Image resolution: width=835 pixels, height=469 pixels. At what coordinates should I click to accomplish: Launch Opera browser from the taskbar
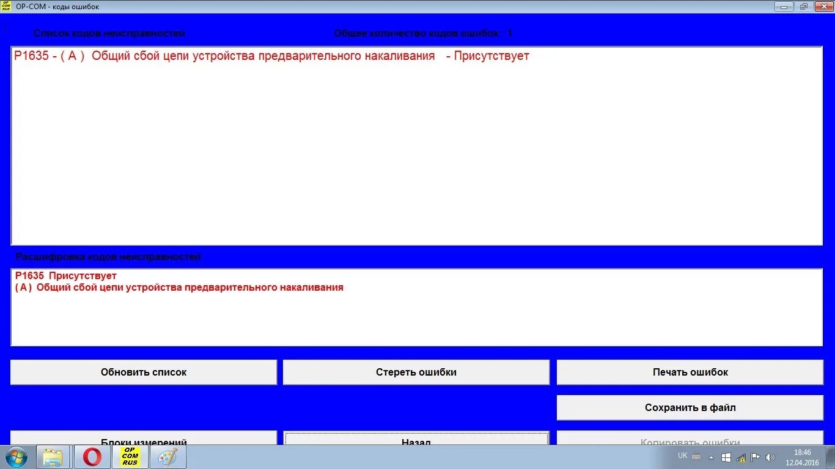tap(92, 457)
